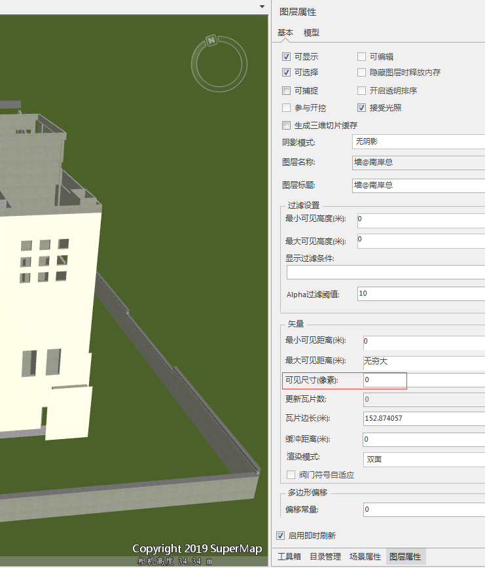
Task: Open the scene window dropdown arrow at the top
Action: [x=262, y=7]
